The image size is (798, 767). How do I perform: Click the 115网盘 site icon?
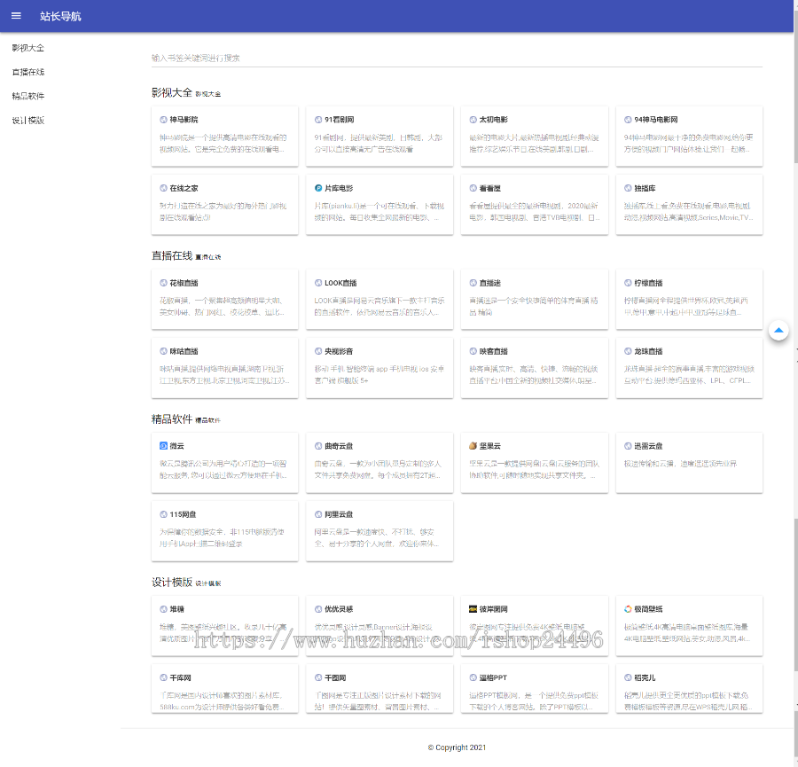[x=163, y=514]
